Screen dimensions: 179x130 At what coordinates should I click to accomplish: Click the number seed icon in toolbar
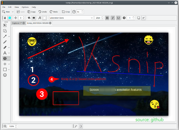[x=124, y=18]
